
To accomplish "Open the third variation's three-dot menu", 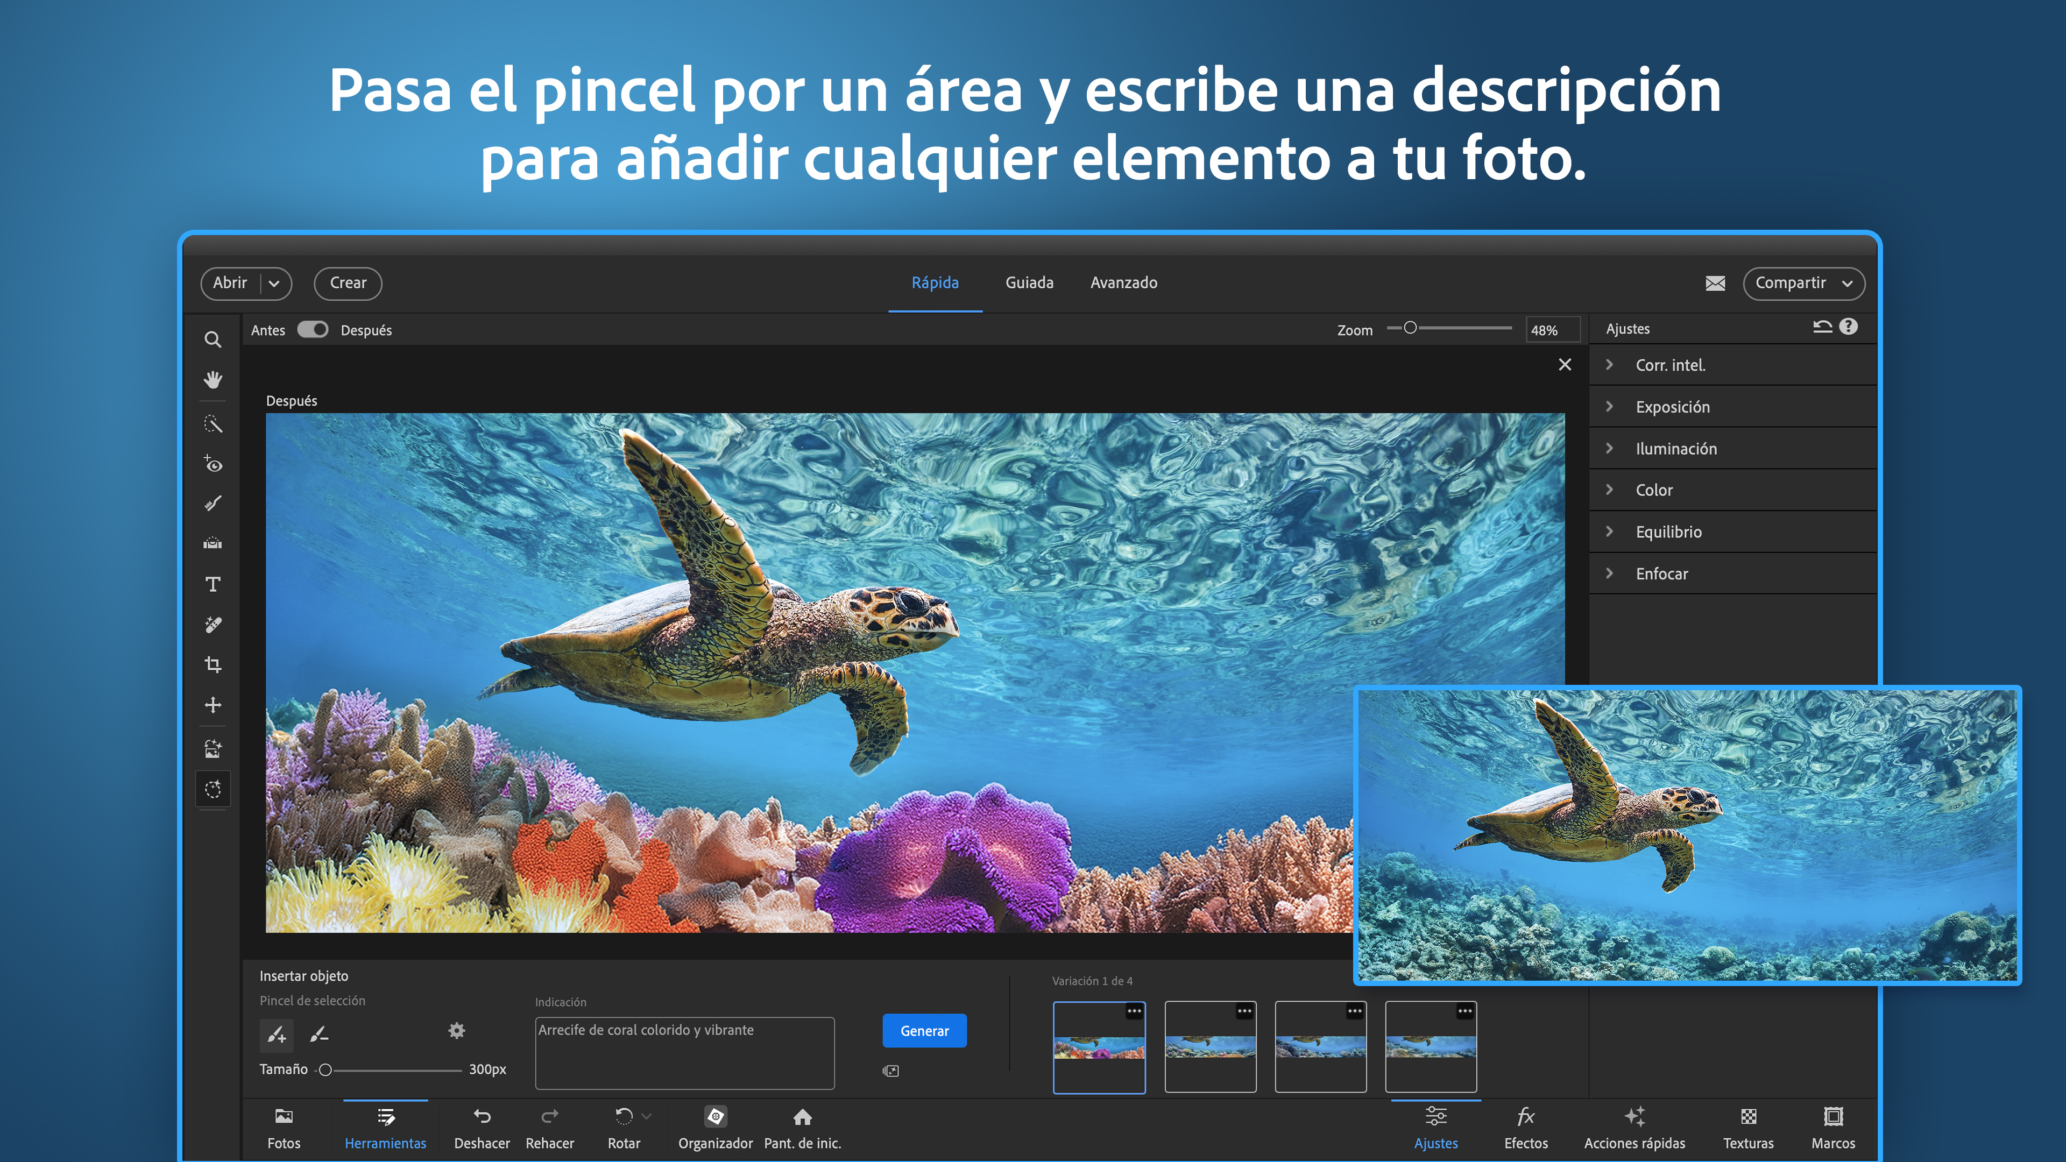I will click(x=1355, y=1011).
